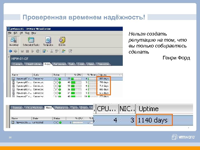Click the enlarged Uptime column header
The width and height of the screenshot is (200, 150).
click(x=164, y=109)
